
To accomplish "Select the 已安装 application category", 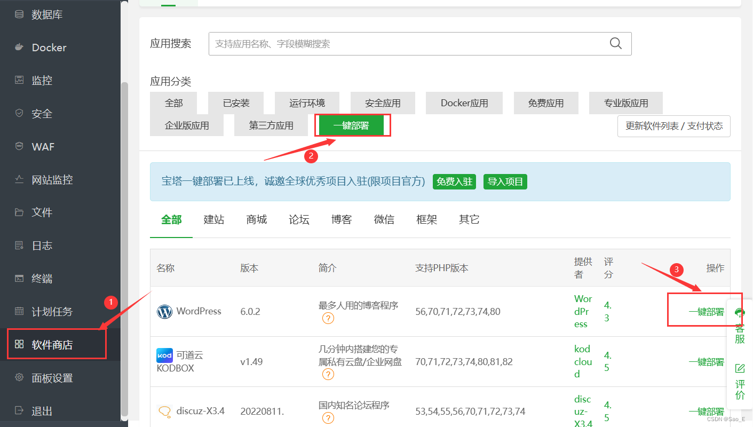I will click(x=236, y=103).
